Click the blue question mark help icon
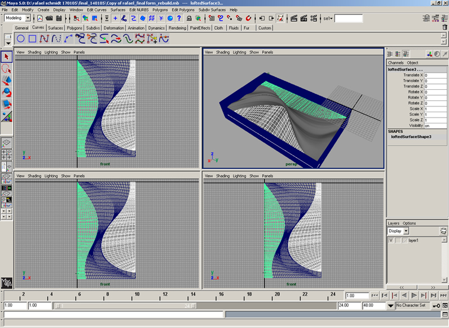This screenshot has height=328, width=449. tap(179, 19)
